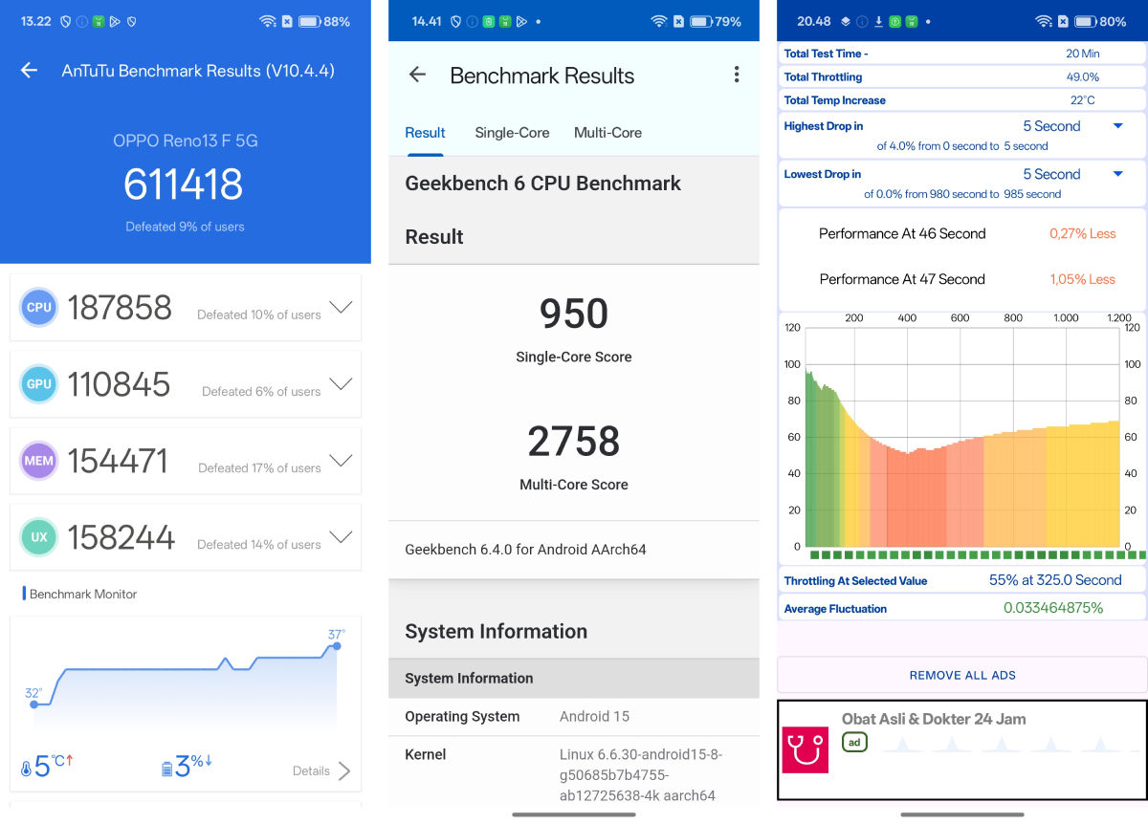Go back from AnTuTu Benchmark Results
This screenshot has width=1148, height=824.
pyautogui.click(x=29, y=71)
